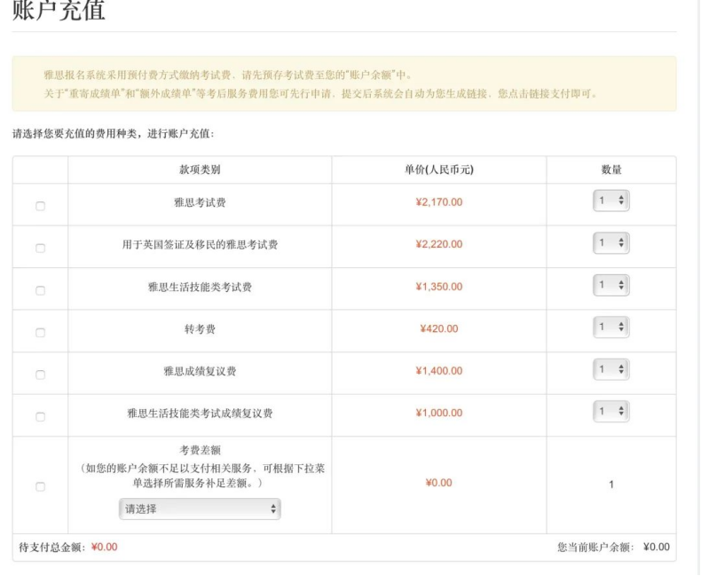This screenshot has height=576, width=701.
Task: Click the 账户充值 page title
Action: (59, 10)
